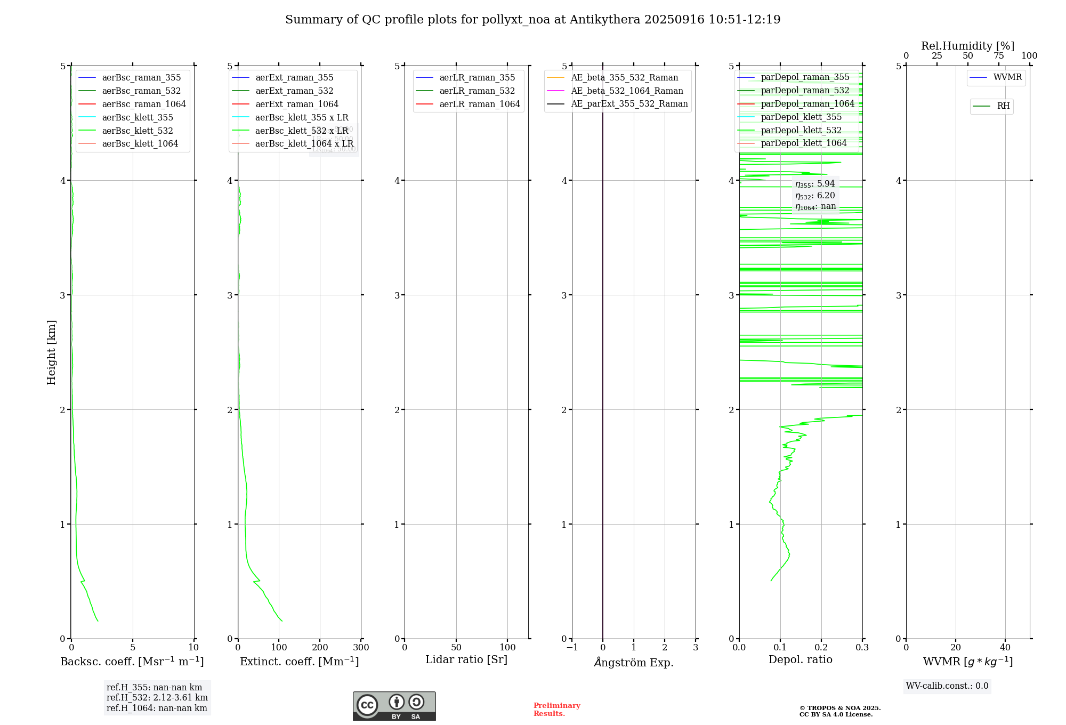Click the Creative Commons CC icon
This screenshot has height=725, width=1066.
tap(367, 705)
